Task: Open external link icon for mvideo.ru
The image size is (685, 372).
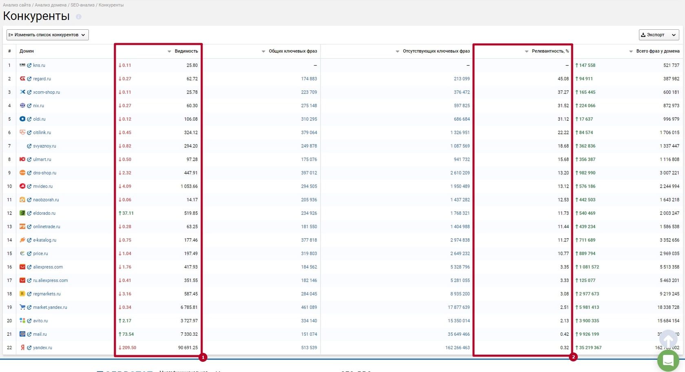Action: pyautogui.click(x=29, y=186)
